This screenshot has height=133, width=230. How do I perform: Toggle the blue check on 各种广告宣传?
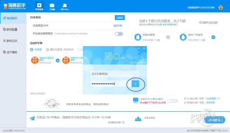pyautogui.click(x=213, y=37)
